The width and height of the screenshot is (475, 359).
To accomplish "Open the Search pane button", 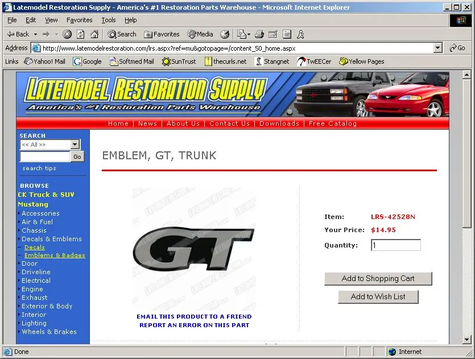I will [122, 34].
